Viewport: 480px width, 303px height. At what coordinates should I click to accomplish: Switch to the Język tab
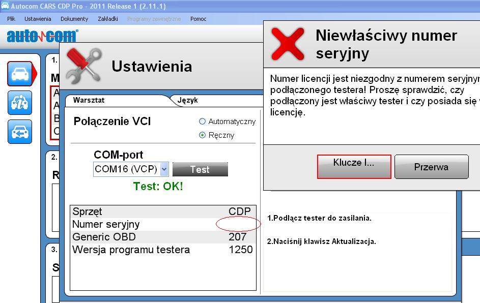click(188, 100)
